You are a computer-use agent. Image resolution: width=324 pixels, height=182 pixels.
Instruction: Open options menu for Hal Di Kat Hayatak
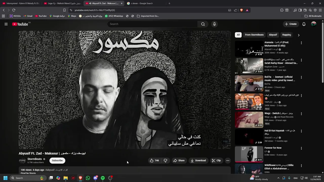[x=301, y=131]
